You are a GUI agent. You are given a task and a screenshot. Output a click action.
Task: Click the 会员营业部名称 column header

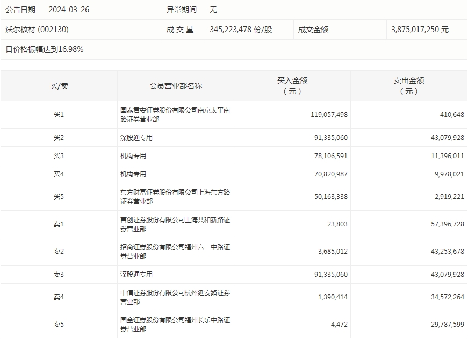click(x=175, y=86)
